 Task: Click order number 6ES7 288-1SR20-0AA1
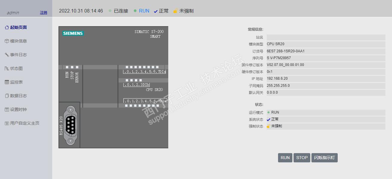285,51
